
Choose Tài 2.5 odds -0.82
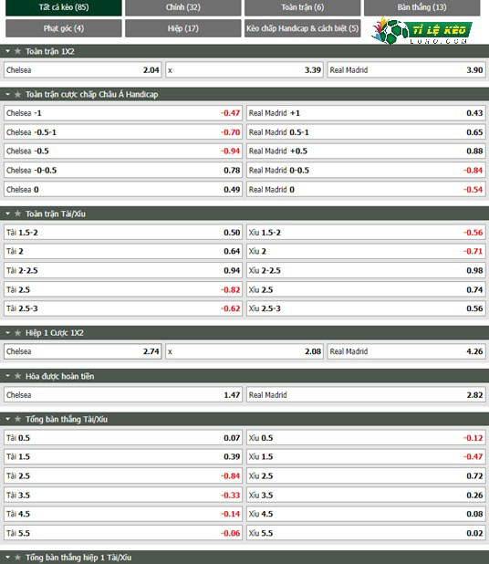(123, 289)
